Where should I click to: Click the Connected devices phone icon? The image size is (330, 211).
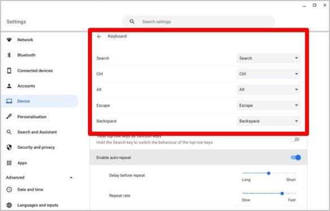pos(9,71)
